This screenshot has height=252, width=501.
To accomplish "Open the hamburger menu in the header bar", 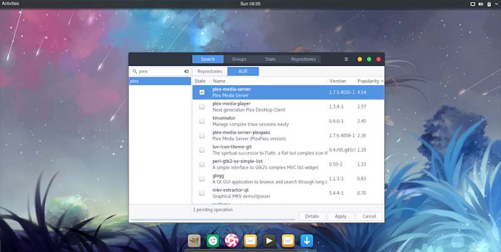I will [x=346, y=59].
